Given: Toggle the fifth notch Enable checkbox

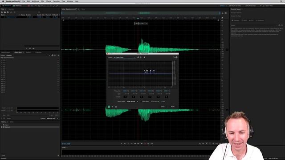Looking at the screenshot, I should click(x=158, y=97).
